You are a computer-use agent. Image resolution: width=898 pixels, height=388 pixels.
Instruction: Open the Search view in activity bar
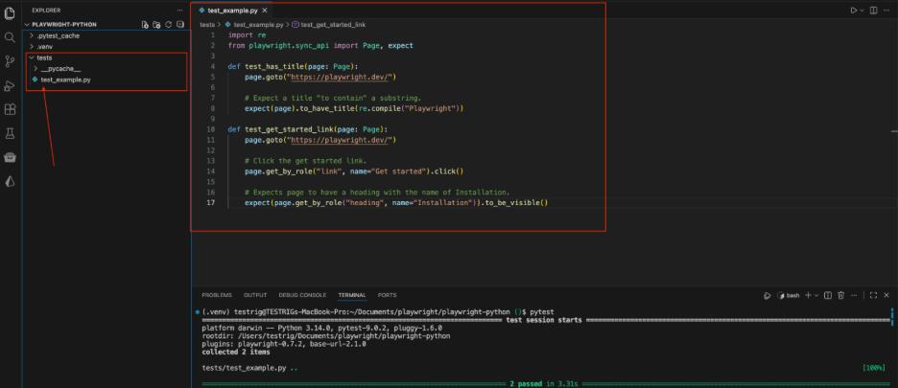point(10,36)
